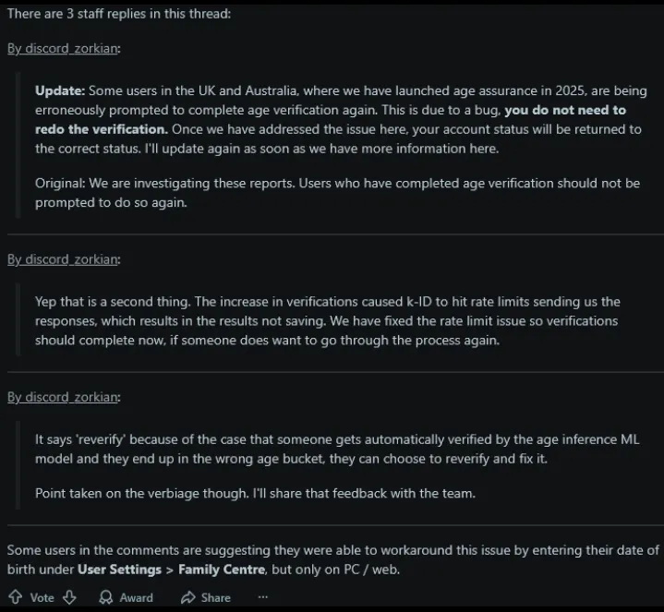Screen dimensions: 664x612
Task: Click the bold 'User Settings > Family Centre' text
Action: [172, 570]
